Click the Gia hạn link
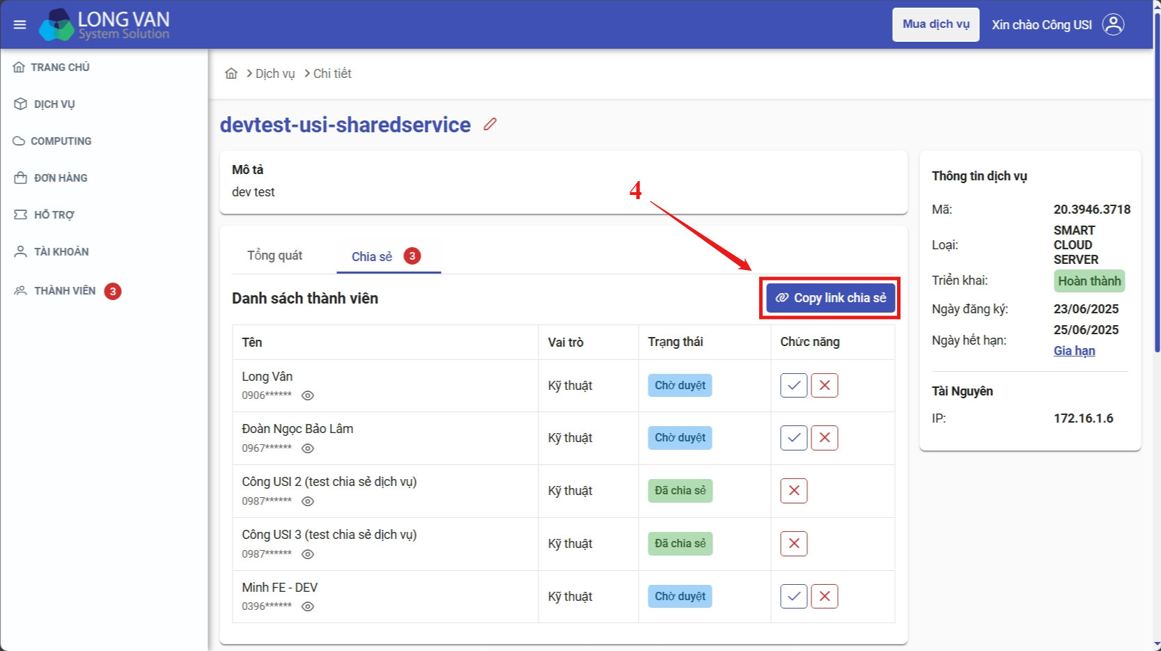This screenshot has height=651, width=1161. [x=1074, y=351]
